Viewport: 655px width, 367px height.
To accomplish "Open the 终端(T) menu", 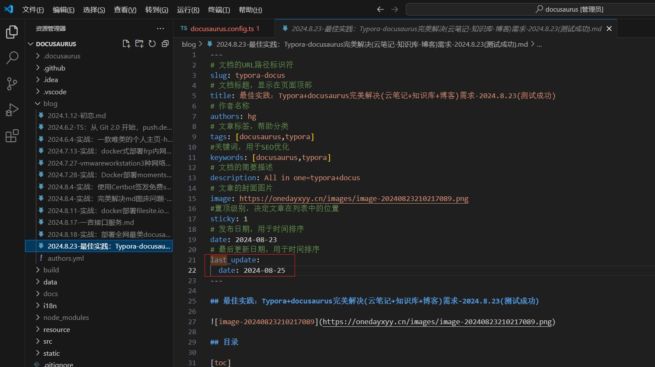I will (219, 10).
